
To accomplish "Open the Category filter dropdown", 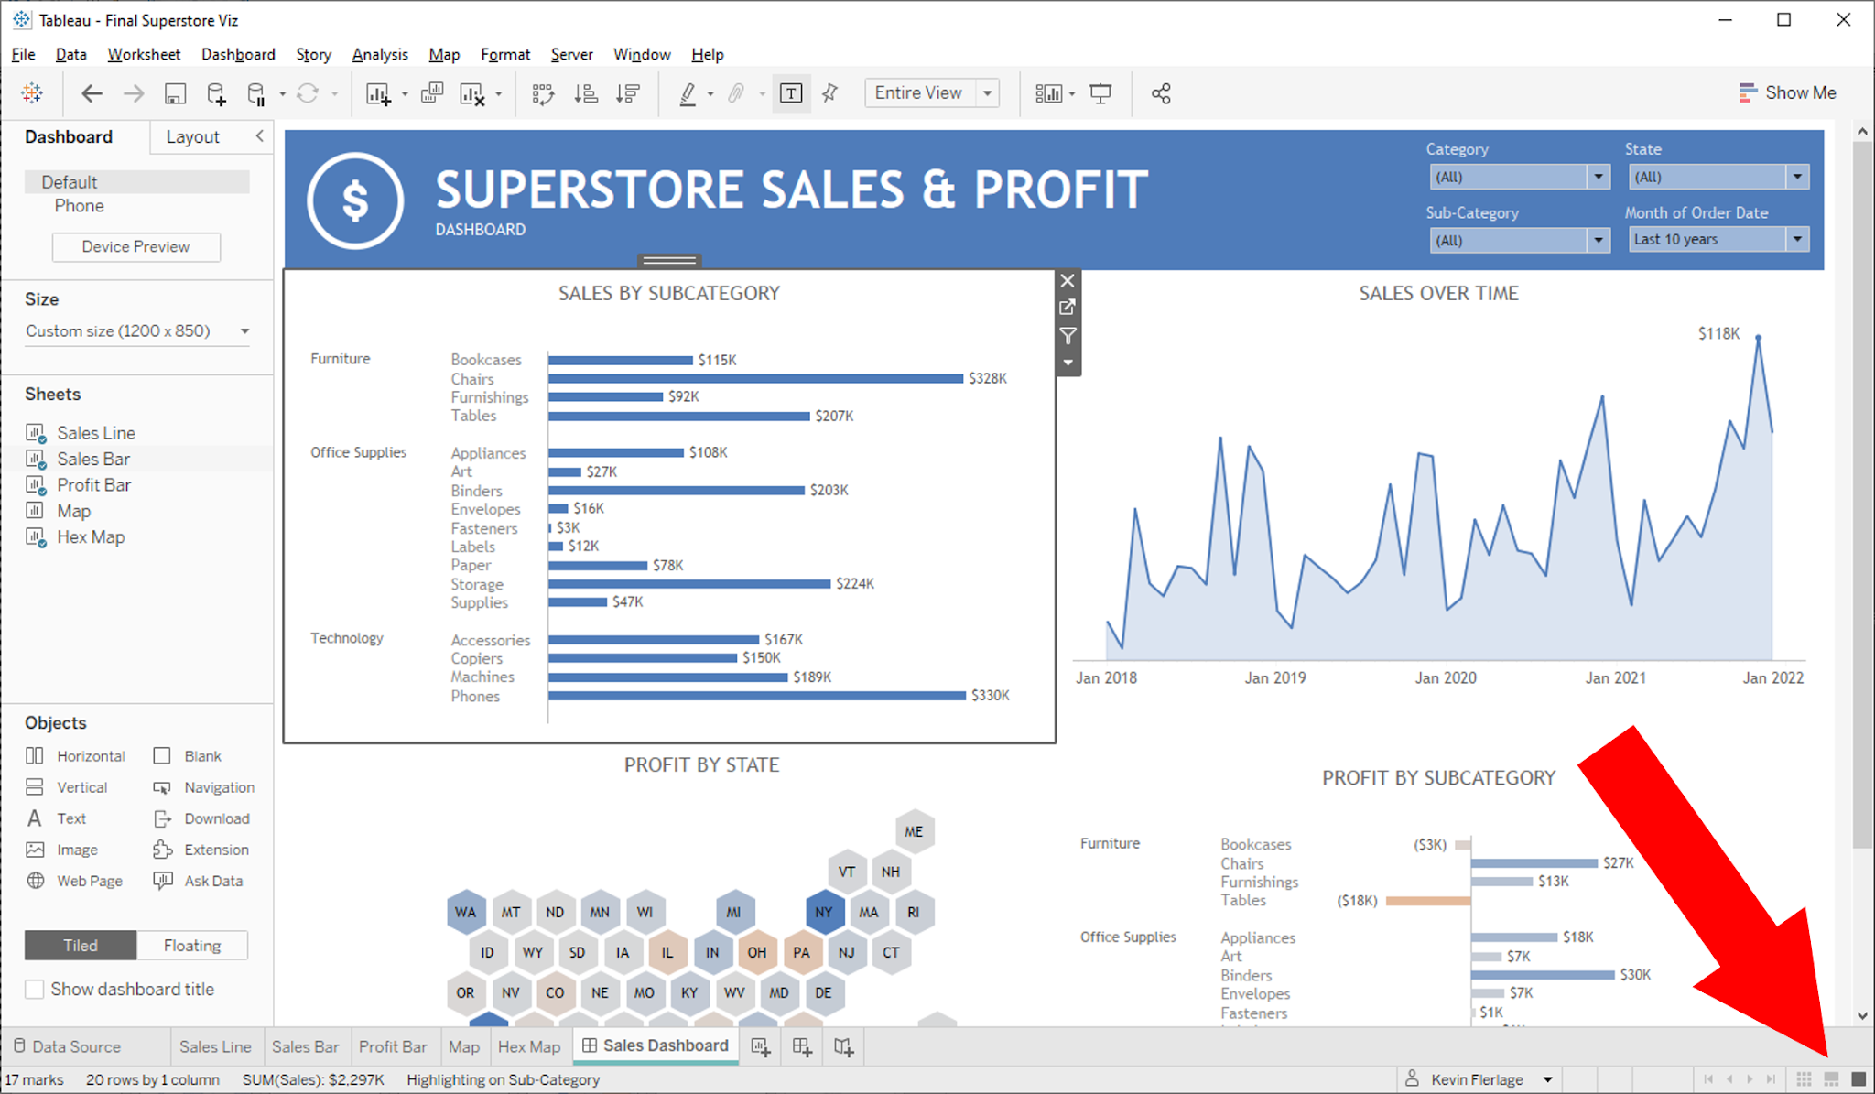I will click(1598, 177).
